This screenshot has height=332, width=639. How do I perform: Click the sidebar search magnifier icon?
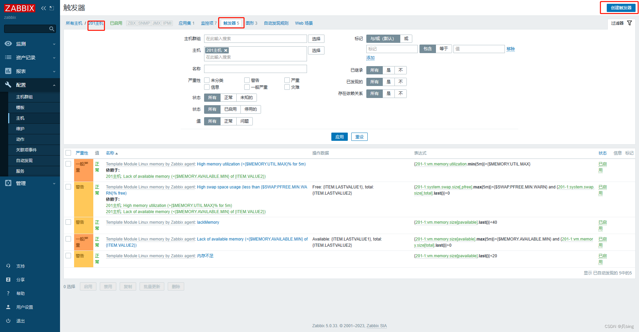(x=52, y=29)
